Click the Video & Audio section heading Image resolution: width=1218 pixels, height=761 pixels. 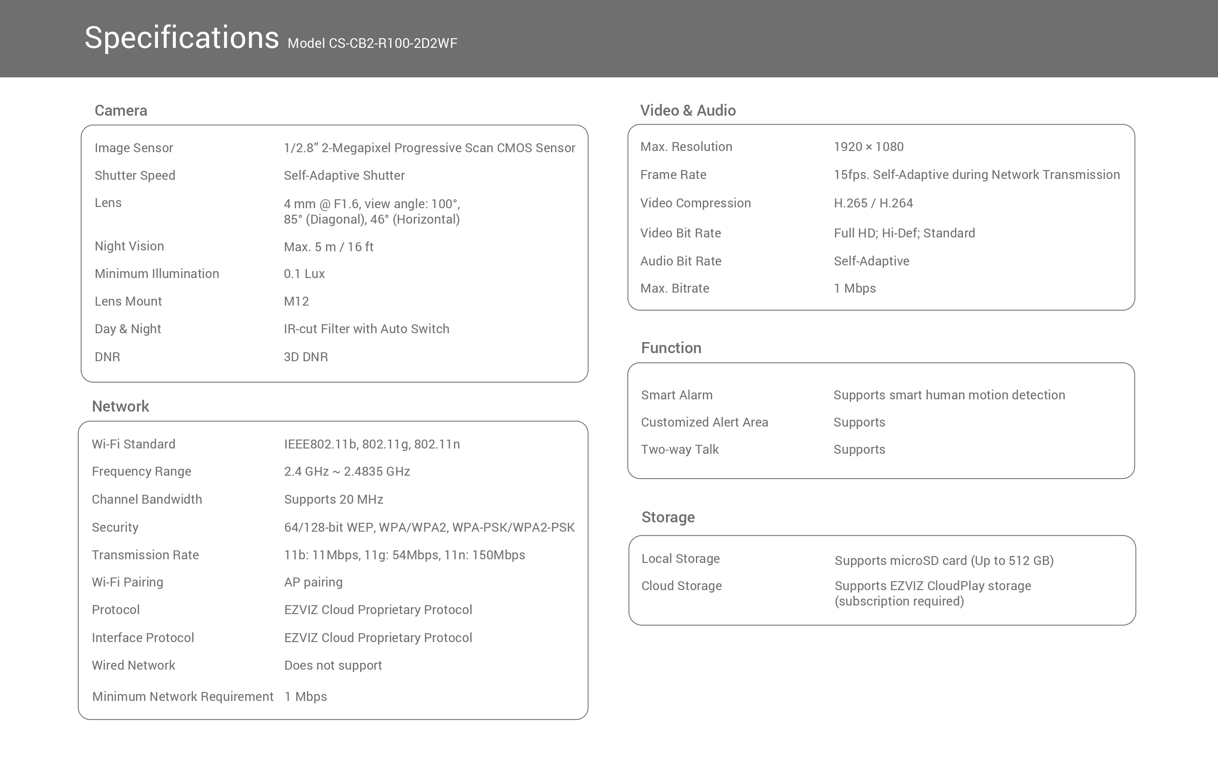click(x=688, y=110)
